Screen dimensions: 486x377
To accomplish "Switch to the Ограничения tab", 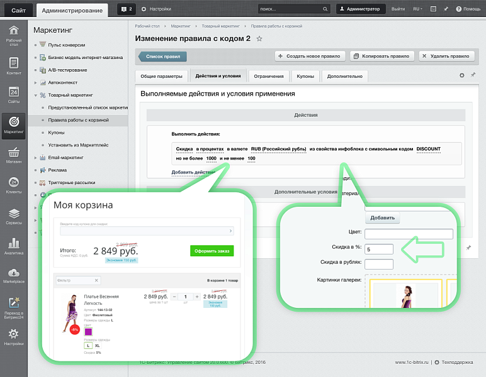I will (268, 76).
